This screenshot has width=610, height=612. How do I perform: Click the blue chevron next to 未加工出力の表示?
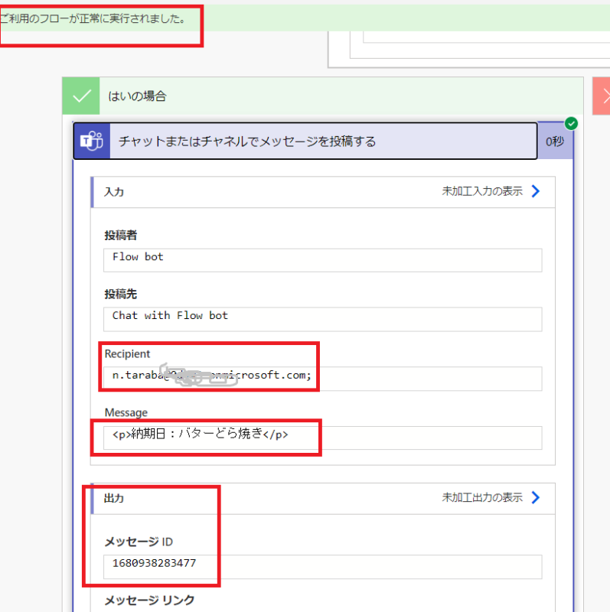click(x=536, y=497)
